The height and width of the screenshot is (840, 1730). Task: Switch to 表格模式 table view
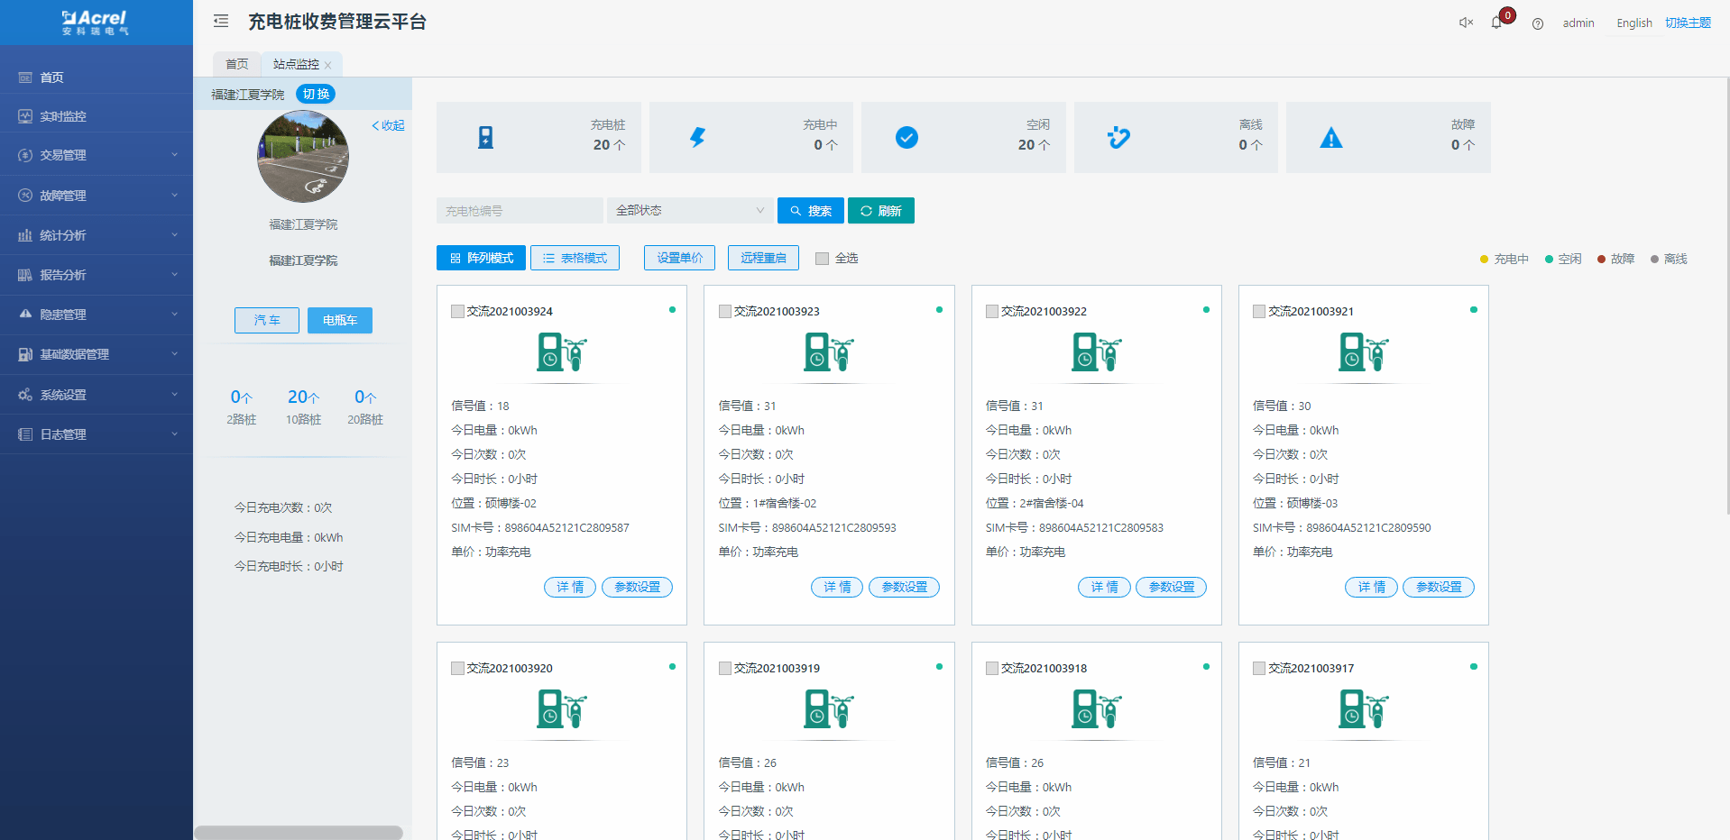point(575,258)
